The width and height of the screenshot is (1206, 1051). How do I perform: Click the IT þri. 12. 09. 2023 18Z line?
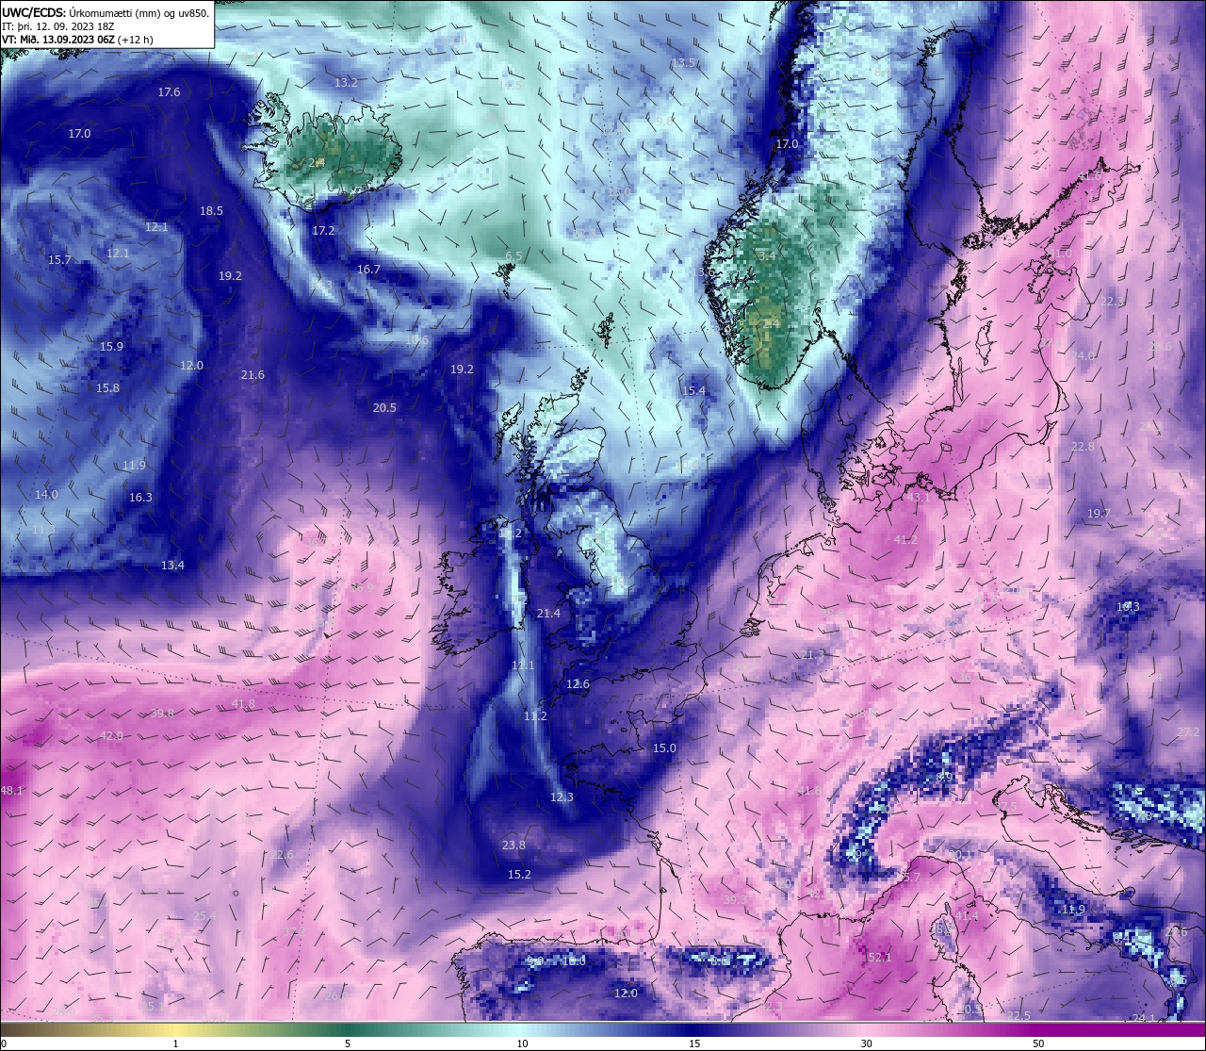58,26
